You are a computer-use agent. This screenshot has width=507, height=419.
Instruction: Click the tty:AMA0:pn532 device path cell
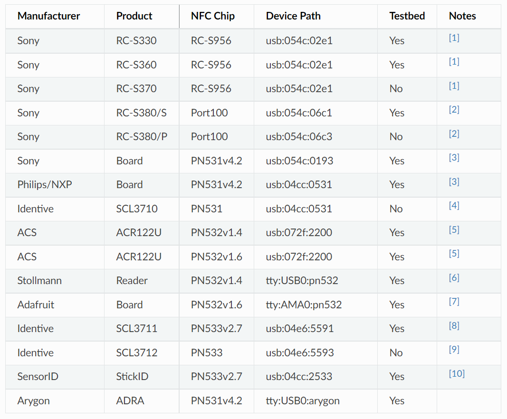coord(304,305)
